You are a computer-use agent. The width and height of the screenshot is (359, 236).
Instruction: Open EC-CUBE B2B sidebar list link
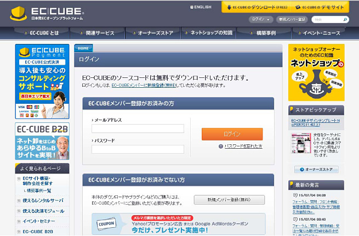[38, 232]
